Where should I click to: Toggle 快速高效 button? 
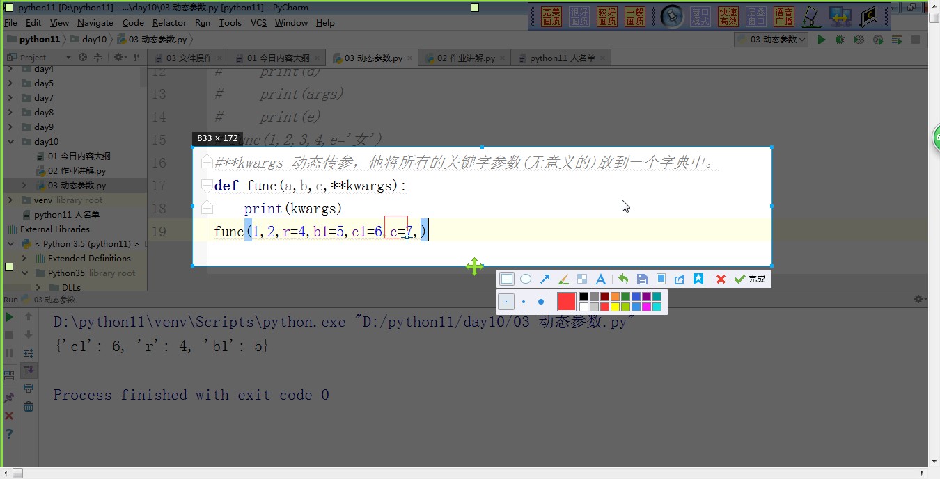click(728, 17)
